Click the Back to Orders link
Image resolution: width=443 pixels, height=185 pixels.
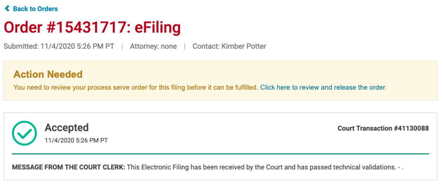pyautogui.click(x=31, y=8)
